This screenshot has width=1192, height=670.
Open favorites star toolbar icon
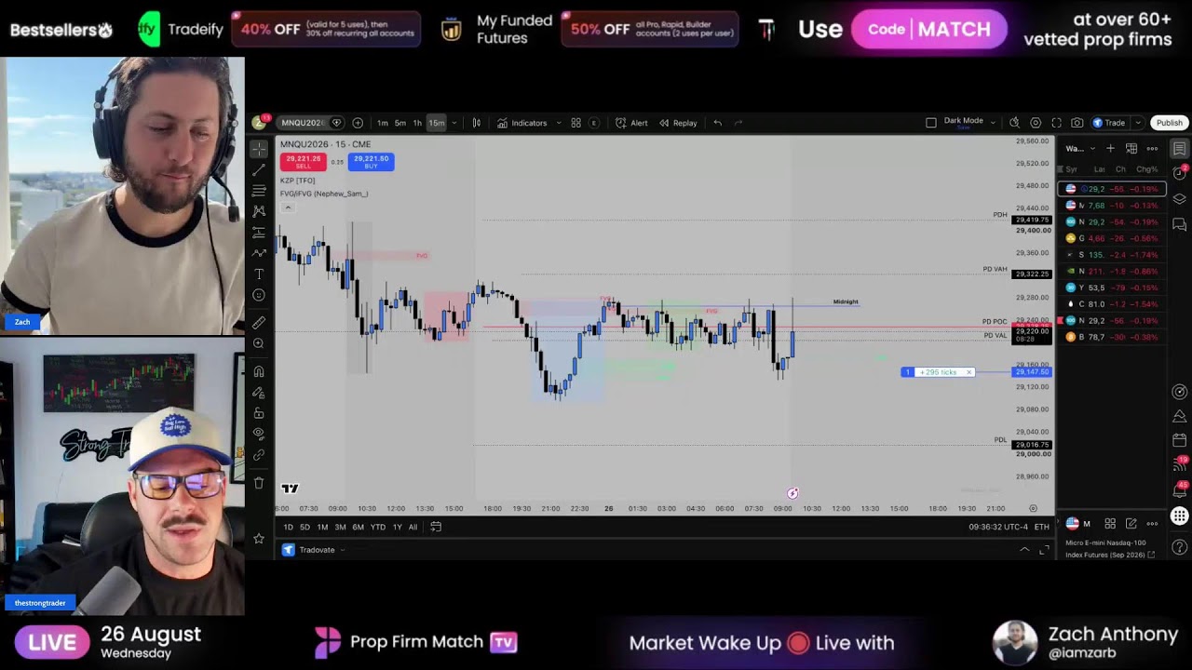pyautogui.click(x=259, y=539)
